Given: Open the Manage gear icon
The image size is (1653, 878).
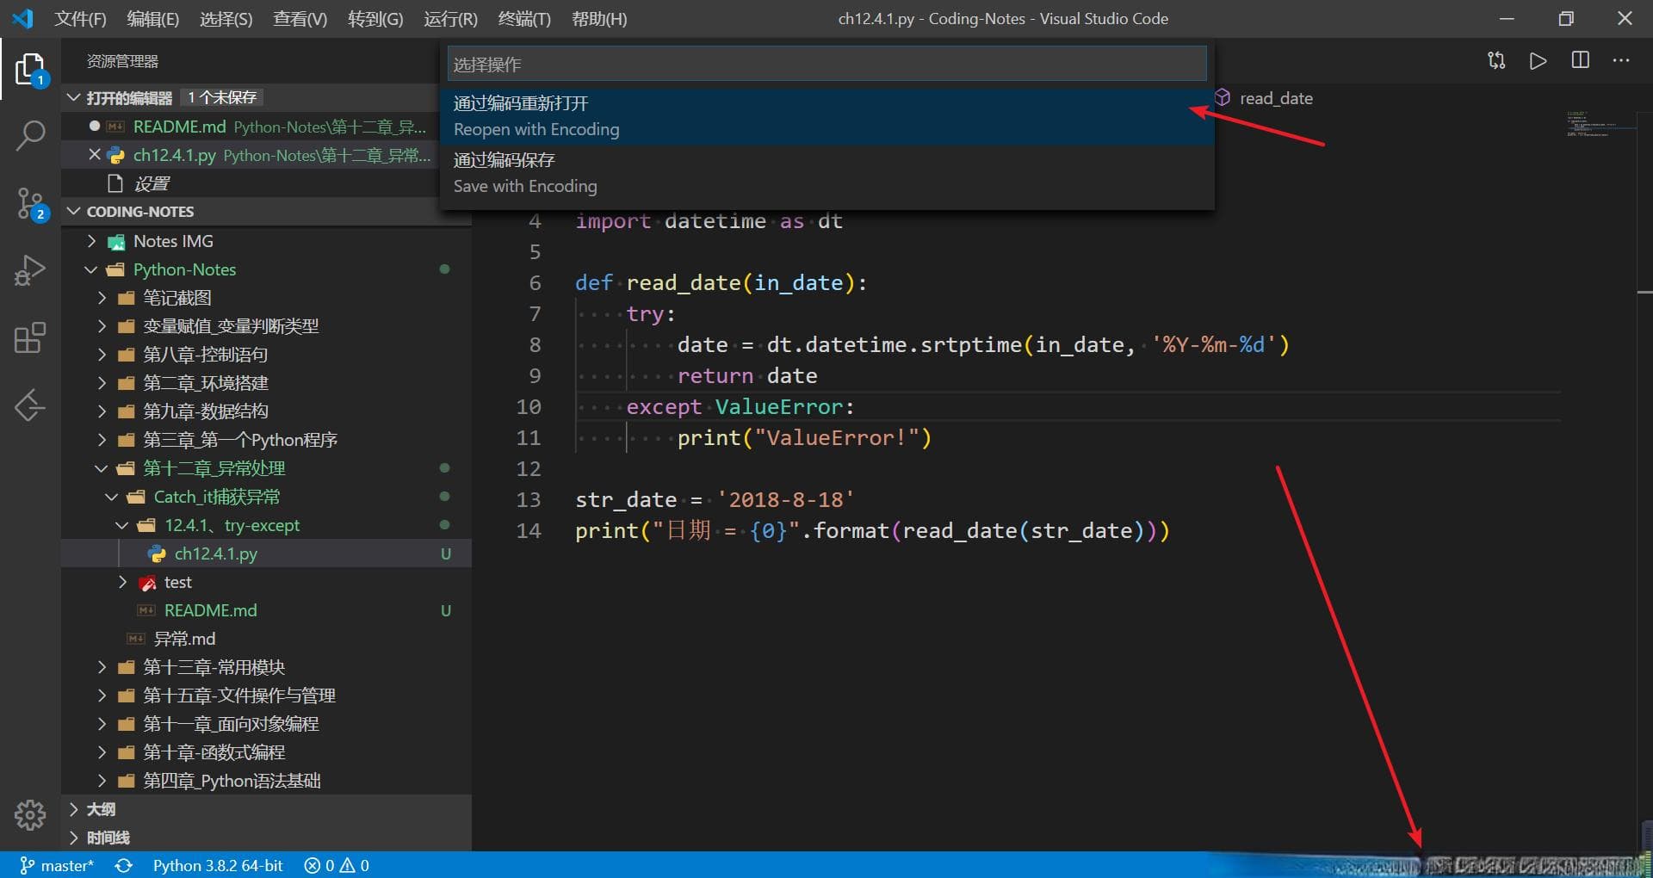Looking at the screenshot, I should pyautogui.click(x=30, y=813).
